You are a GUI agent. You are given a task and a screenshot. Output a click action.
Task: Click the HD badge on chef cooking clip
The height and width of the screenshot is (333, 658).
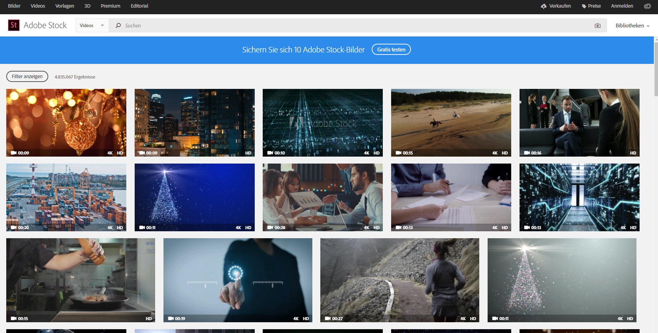[149, 318]
